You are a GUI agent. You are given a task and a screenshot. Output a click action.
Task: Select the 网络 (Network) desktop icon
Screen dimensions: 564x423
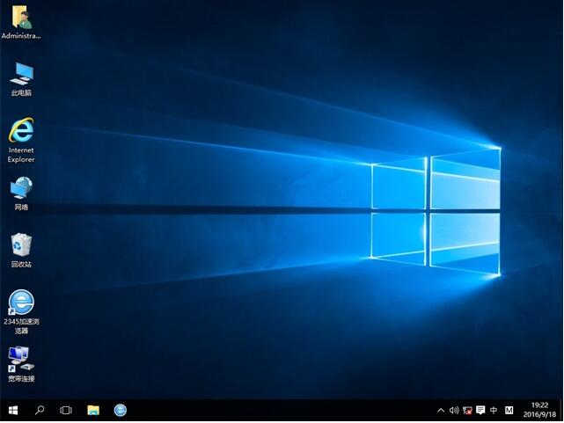(x=21, y=193)
